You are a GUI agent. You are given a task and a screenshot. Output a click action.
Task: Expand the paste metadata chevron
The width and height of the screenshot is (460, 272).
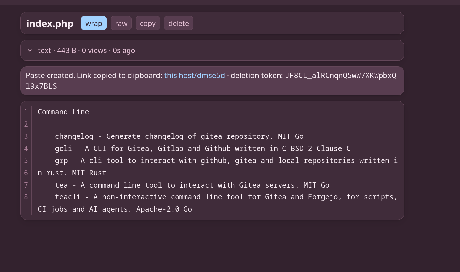30,50
